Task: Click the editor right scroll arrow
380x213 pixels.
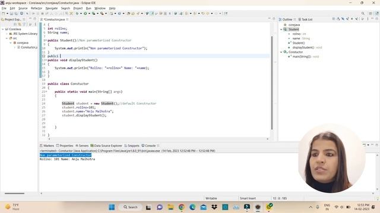Action: pos(268,139)
